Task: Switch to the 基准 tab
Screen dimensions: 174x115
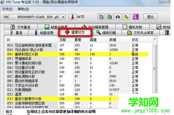Action: coord(16,33)
